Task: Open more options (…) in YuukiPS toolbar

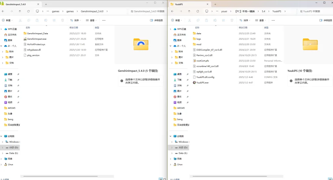Action: [273, 20]
